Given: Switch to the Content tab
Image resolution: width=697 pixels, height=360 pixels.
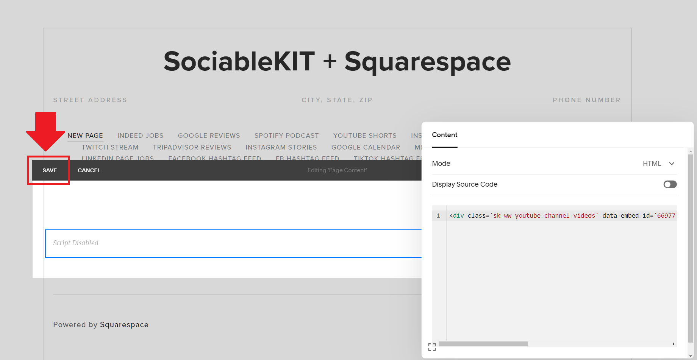Looking at the screenshot, I should pyautogui.click(x=444, y=135).
